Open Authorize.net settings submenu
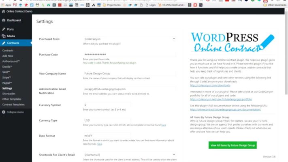Viewport: 288px width, 162px height. [11, 61]
